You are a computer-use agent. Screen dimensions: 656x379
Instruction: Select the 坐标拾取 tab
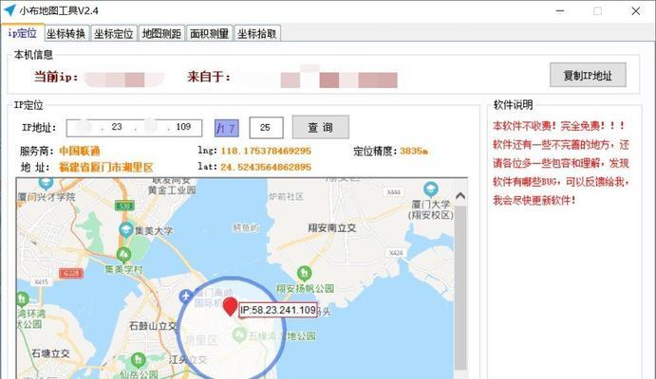257,34
